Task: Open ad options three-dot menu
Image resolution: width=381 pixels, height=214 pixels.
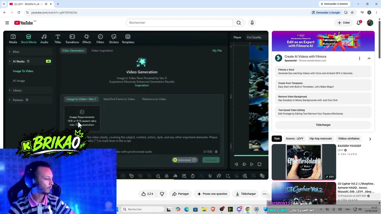Action: coord(359,59)
